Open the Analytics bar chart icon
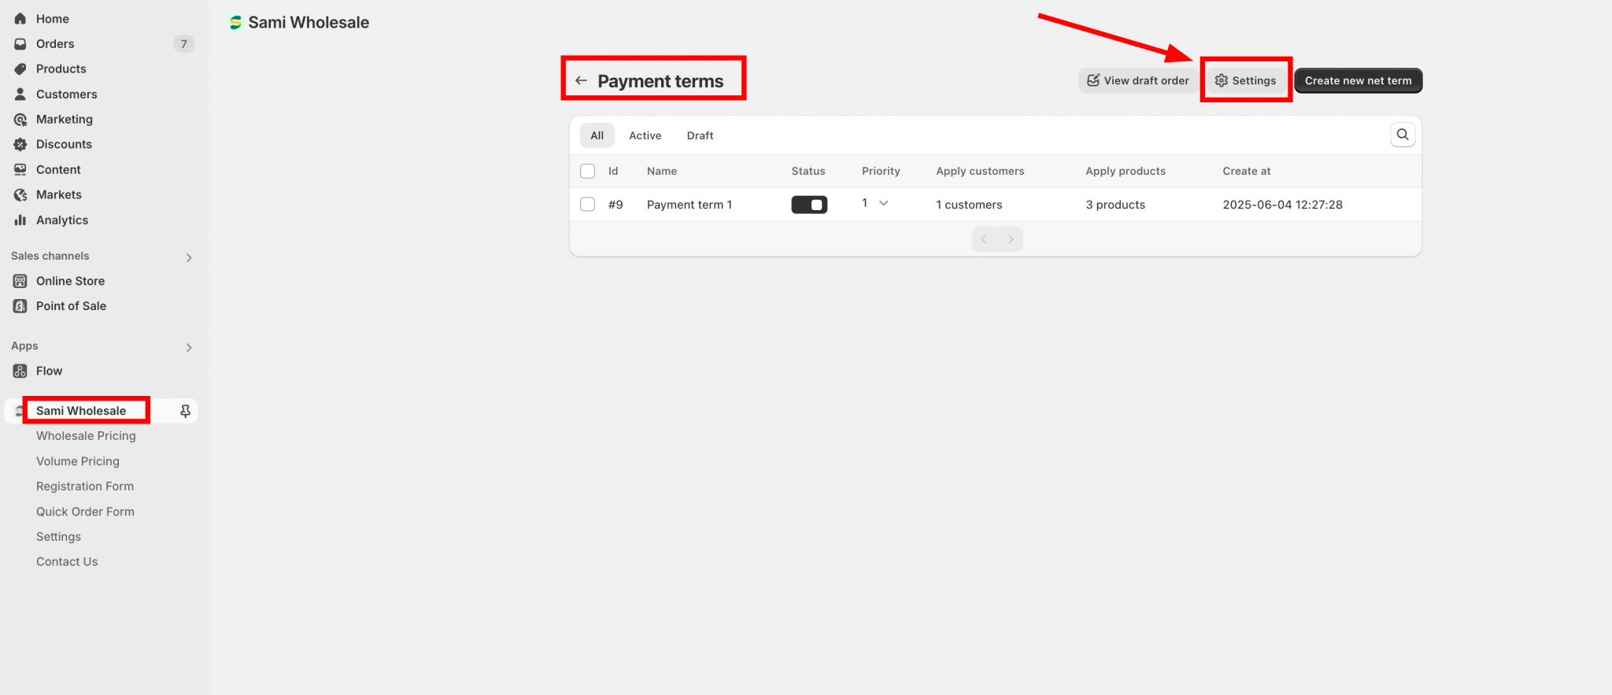This screenshot has height=695, width=1612. click(20, 220)
